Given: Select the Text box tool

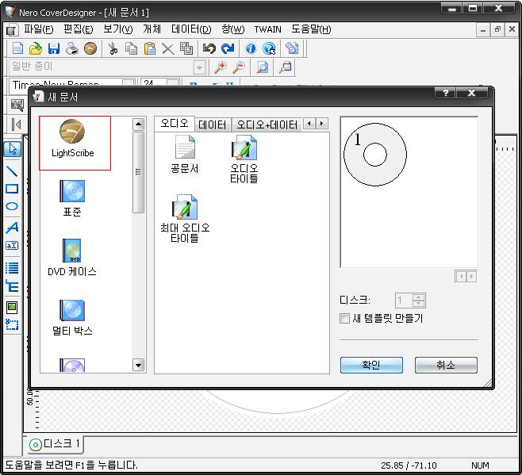Looking at the screenshot, I should 13,246.
